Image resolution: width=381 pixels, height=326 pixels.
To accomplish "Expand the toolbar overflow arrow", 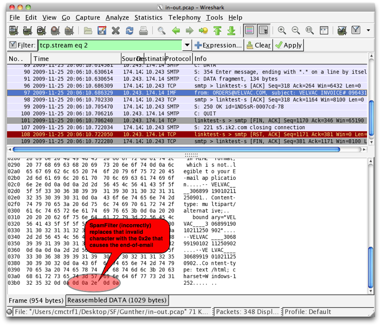I will tap(369, 31).
